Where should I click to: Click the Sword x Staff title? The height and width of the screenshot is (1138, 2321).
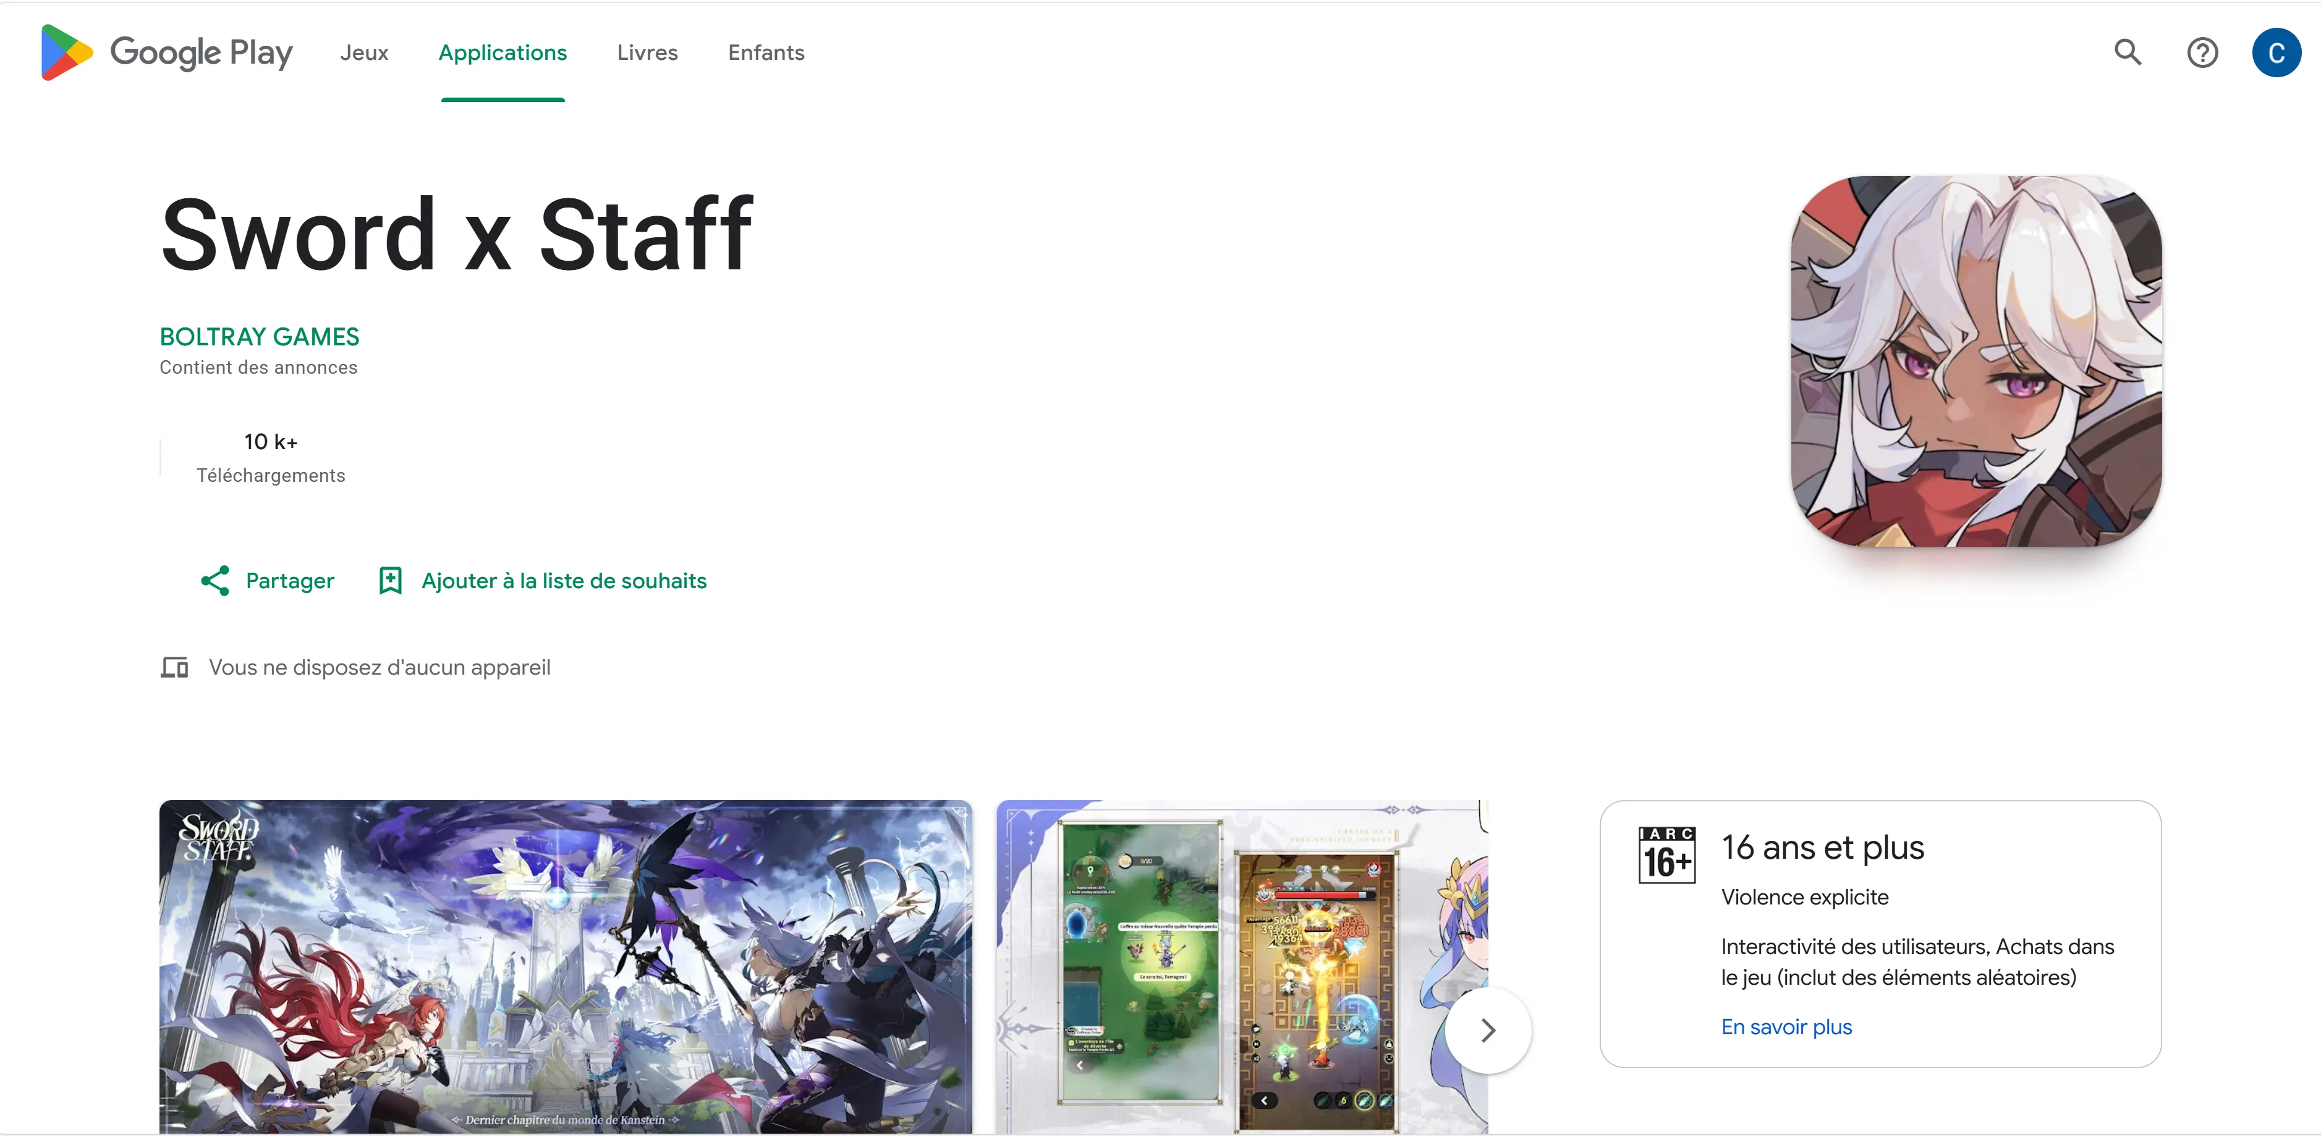456,234
